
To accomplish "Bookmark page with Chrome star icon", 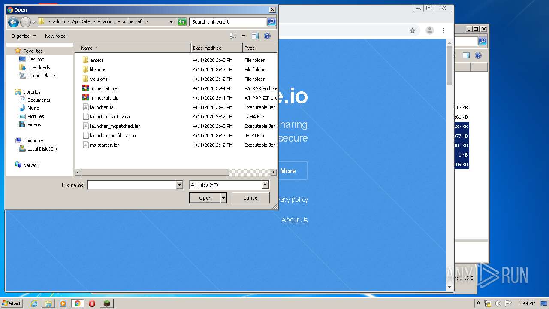I will [413, 30].
